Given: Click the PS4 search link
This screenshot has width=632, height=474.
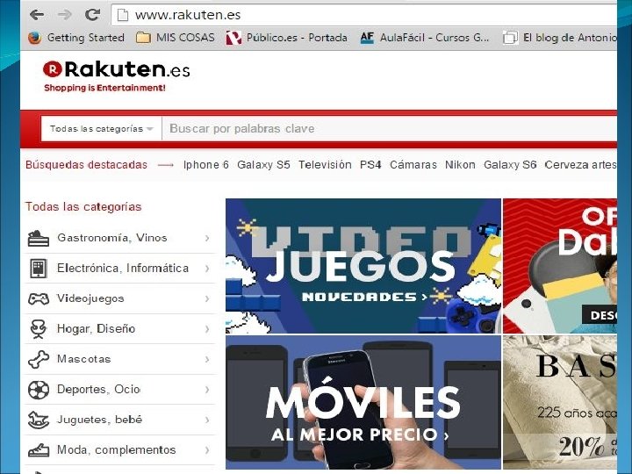Looking at the screenshot, I should tap(370, 165).
